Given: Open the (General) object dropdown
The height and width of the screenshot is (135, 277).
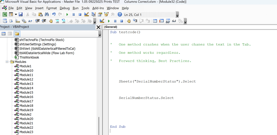Looking at the screenshot, I should click(x=189, y=27).
